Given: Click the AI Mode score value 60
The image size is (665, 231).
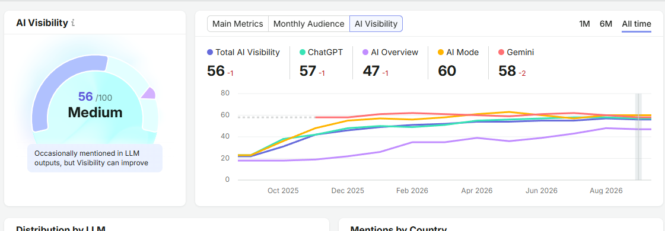Looking at the screenshot, I should coord(447,70).
